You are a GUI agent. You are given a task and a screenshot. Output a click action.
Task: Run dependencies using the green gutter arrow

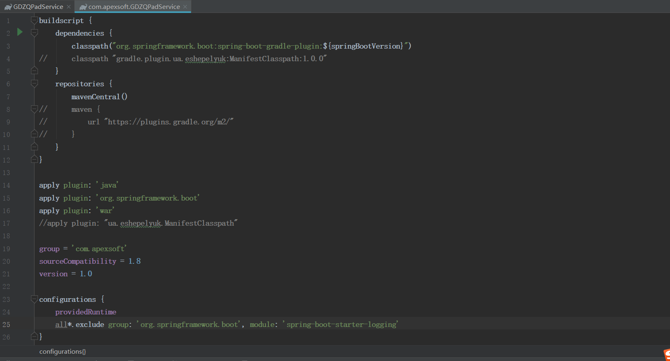pyautogui.click(x=20, y=32)
